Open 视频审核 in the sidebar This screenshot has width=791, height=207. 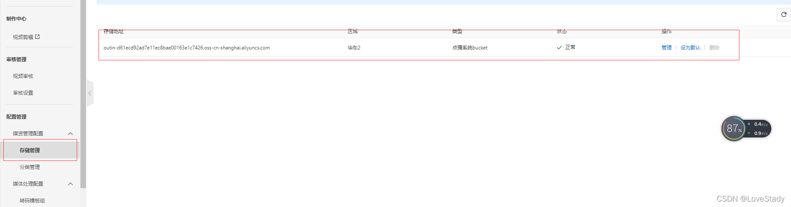click(x=23, y=76)
